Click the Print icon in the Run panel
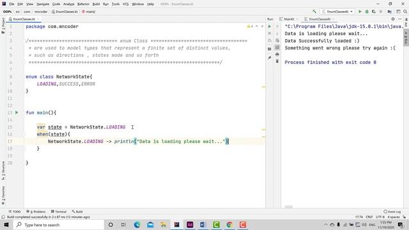Image resolution: width=409 pixels, height=230 pixels. pos(277,54)
